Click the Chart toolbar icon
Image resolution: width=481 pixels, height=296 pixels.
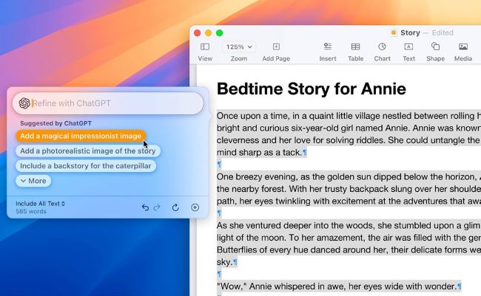pos(382,47)
